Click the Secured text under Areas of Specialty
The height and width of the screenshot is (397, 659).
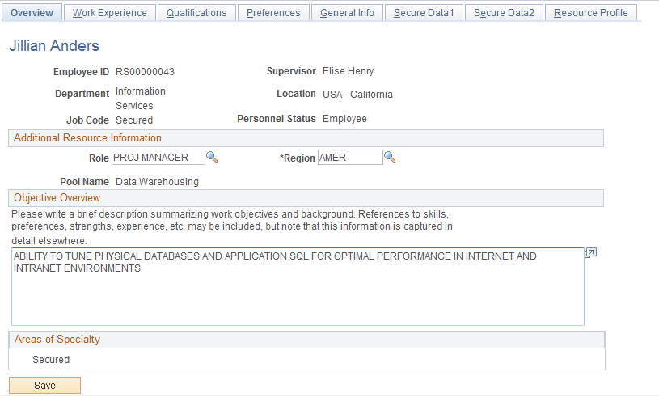tap(51, 360)
